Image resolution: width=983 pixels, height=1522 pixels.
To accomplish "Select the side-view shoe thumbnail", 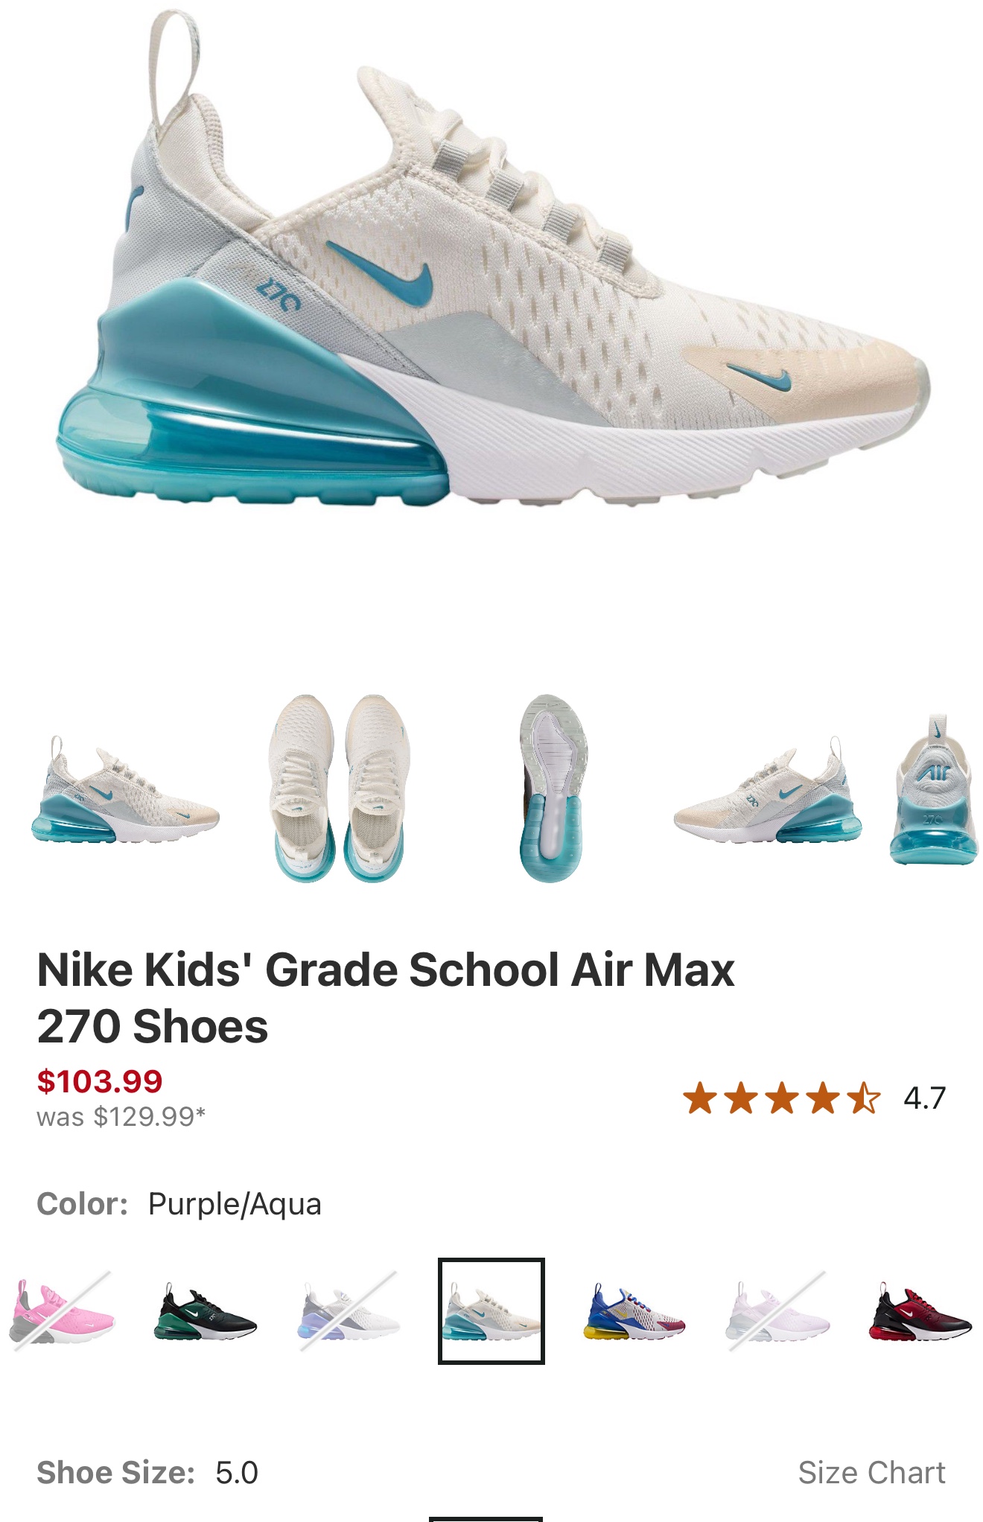I will click(x=125, y=789).
